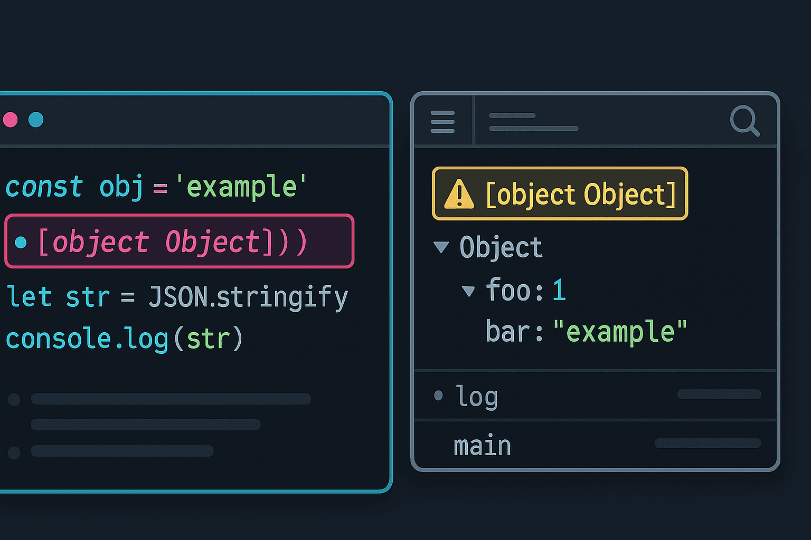
Task: Click the console.log(str) line
Action: tap(124, 339)
